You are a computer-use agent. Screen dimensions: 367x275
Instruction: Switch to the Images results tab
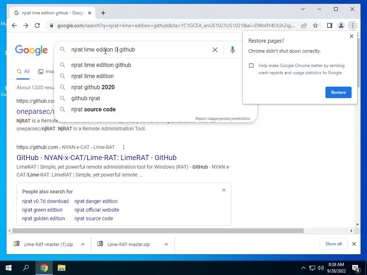46,72
